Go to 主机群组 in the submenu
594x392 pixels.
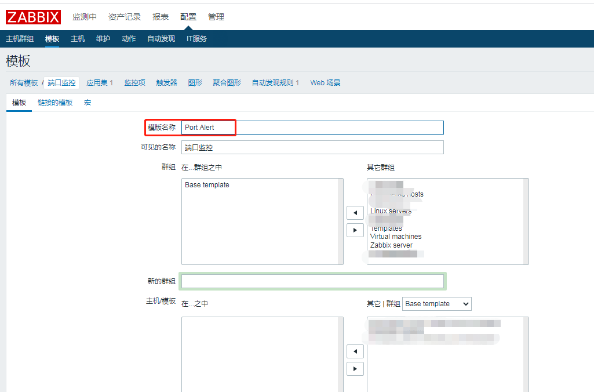[x=20, y=39]
